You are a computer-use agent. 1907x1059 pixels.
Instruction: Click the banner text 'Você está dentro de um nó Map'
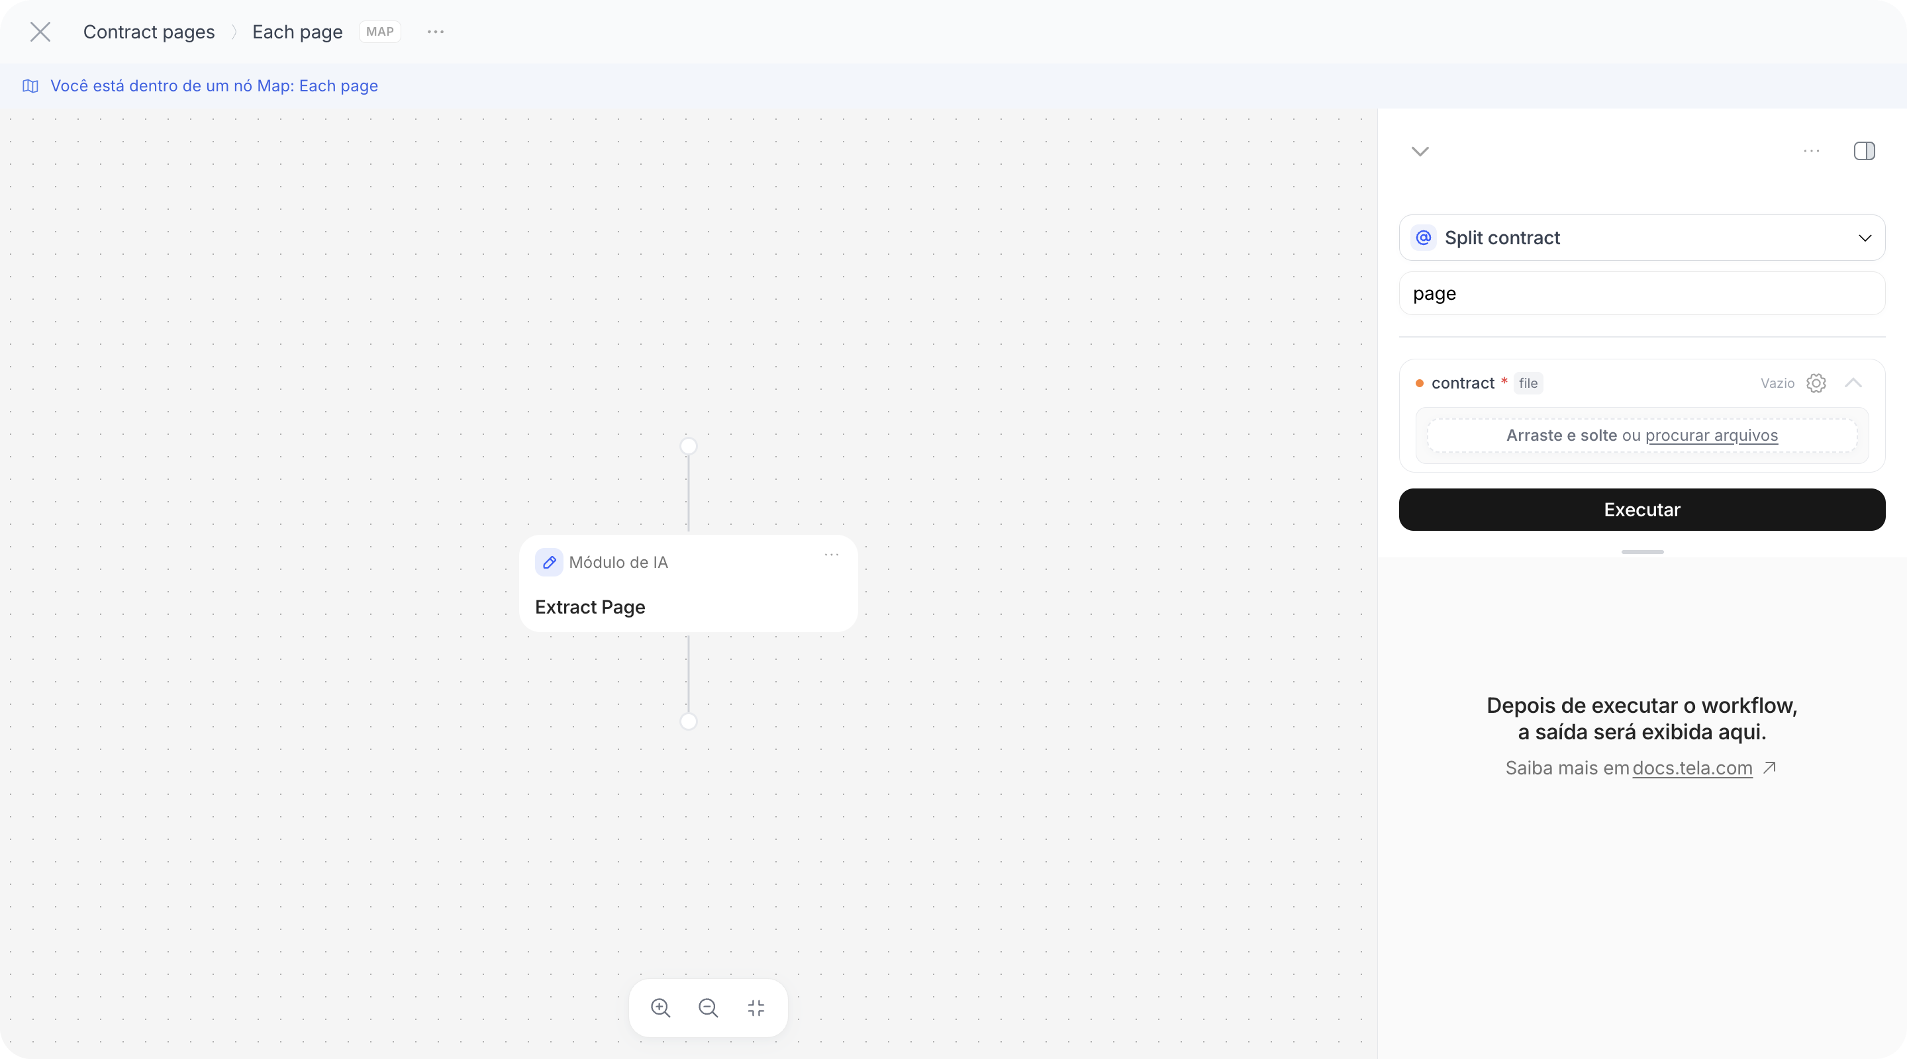pos(214,86)
